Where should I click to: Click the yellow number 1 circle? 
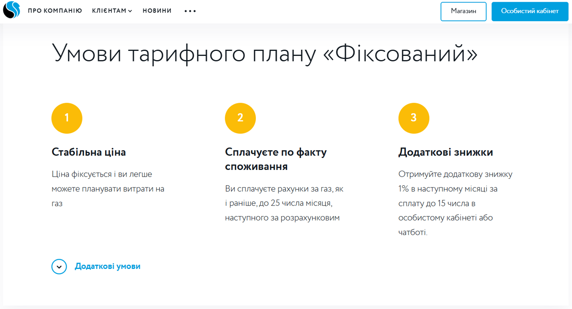click(x=67, y=118)
